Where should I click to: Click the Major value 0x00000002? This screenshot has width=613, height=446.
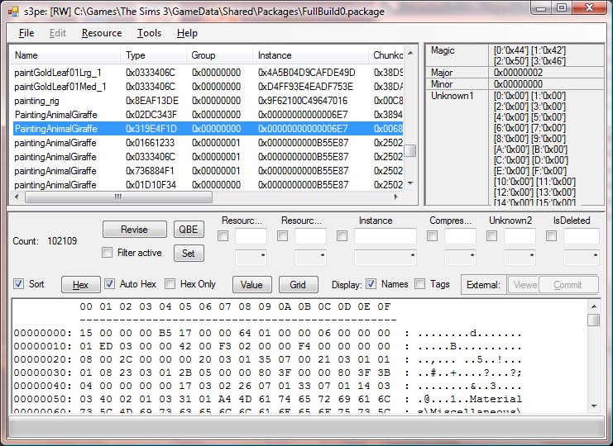tap(518, 73)
